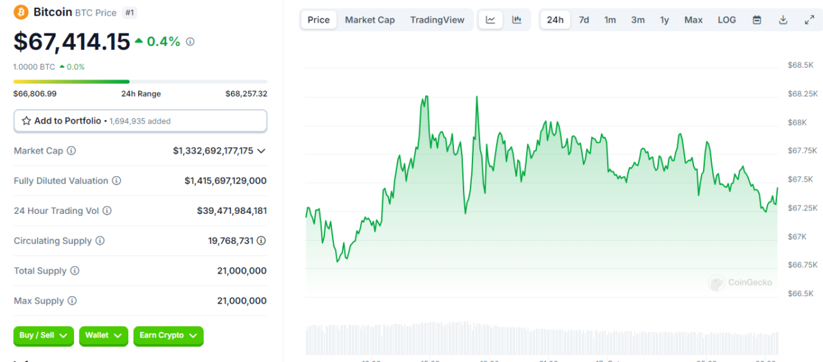The height and width of the screenshot is (362, 823).
Task: Open the calendar date range picker
Action: pyautogui.click(x=757, y=20)
